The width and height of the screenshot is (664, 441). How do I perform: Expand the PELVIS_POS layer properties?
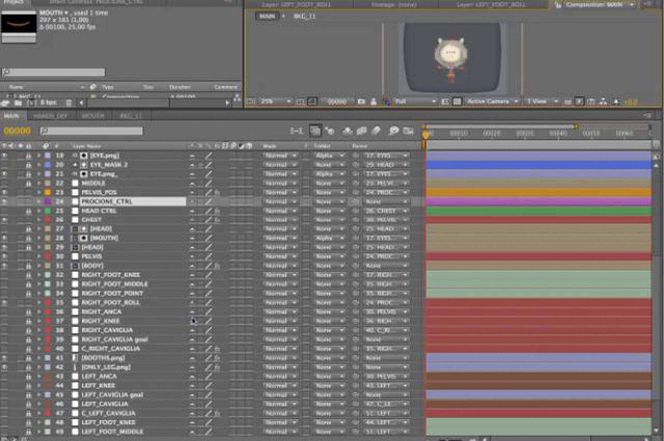click(39, 192)
